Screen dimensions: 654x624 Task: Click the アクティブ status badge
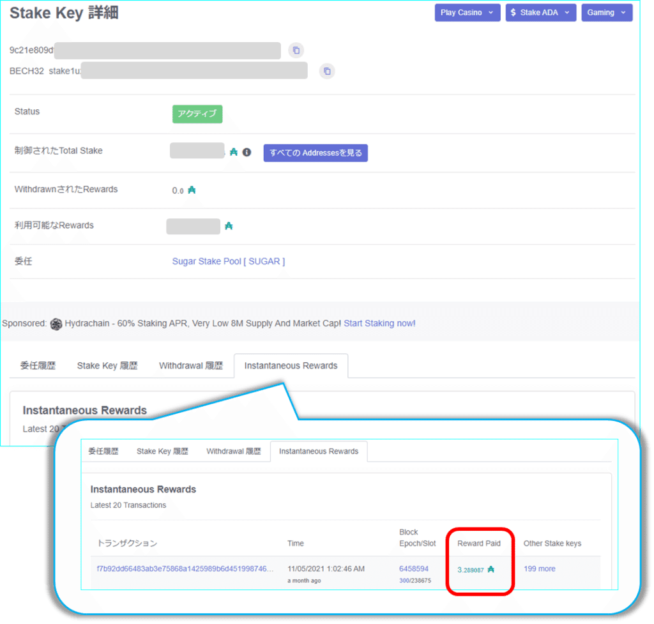tap(197, 114)
